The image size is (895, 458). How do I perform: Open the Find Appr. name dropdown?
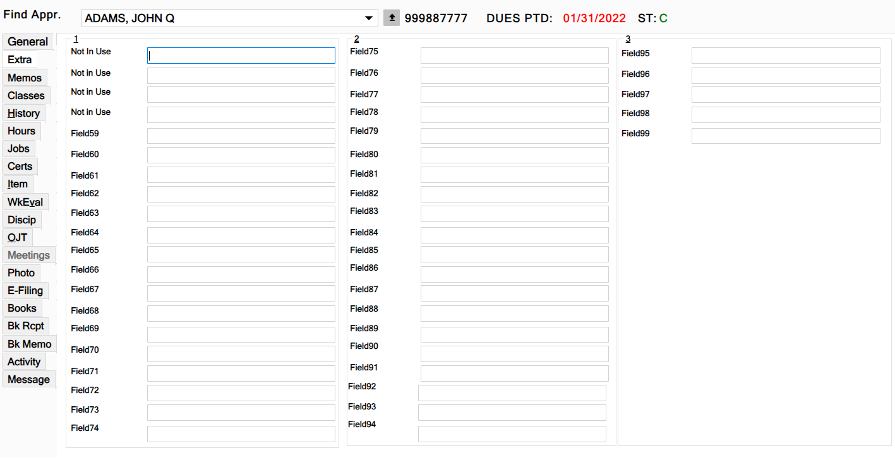pyautogui.click(x=368, y=18)
